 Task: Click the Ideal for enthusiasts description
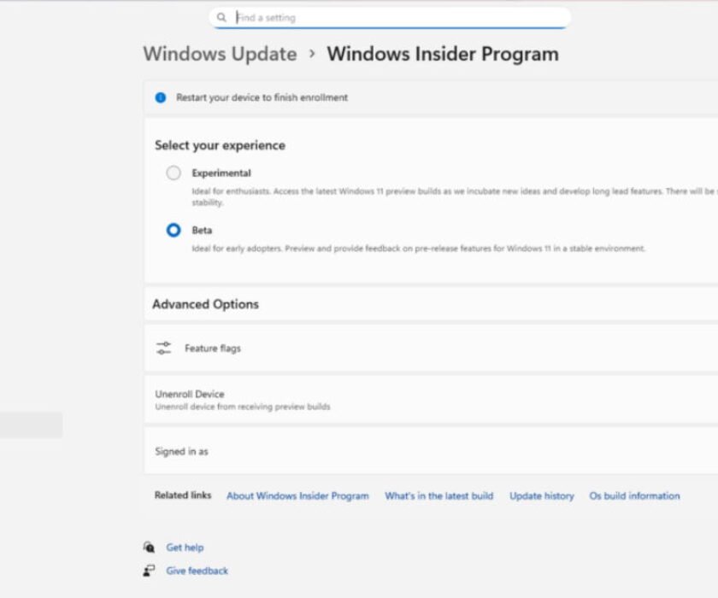click(x=455, y=196)
